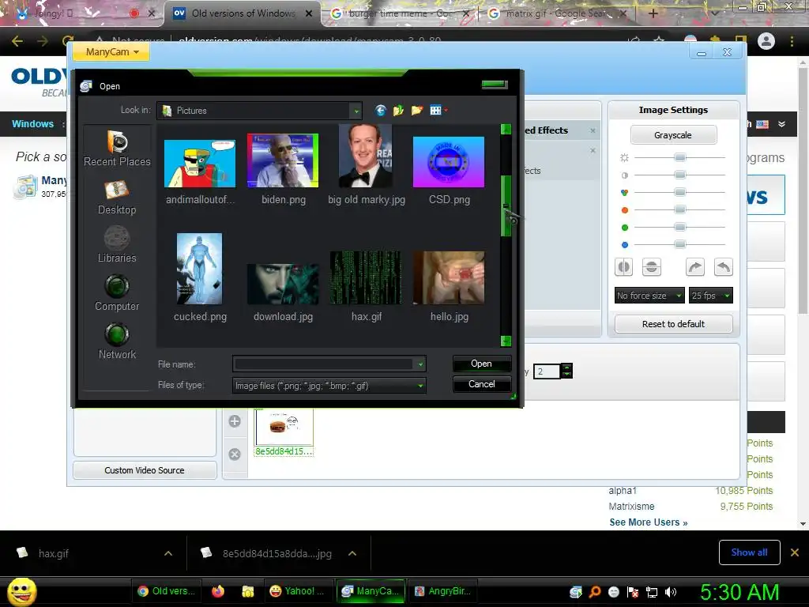Open a new Chrome tab
The height and width of the screenshot is (607, 809).
click(x=653, y=14)
